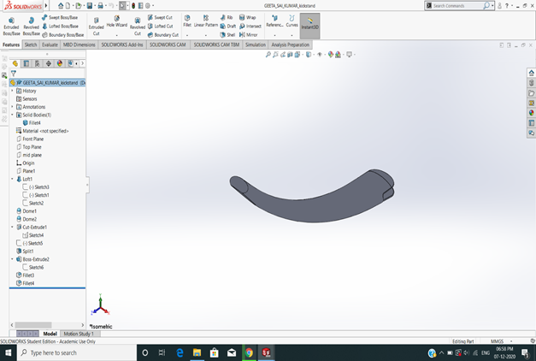Toggle the Select cursor tool
Viewport: 536px width, 361px height.
(x=122, y=5)
